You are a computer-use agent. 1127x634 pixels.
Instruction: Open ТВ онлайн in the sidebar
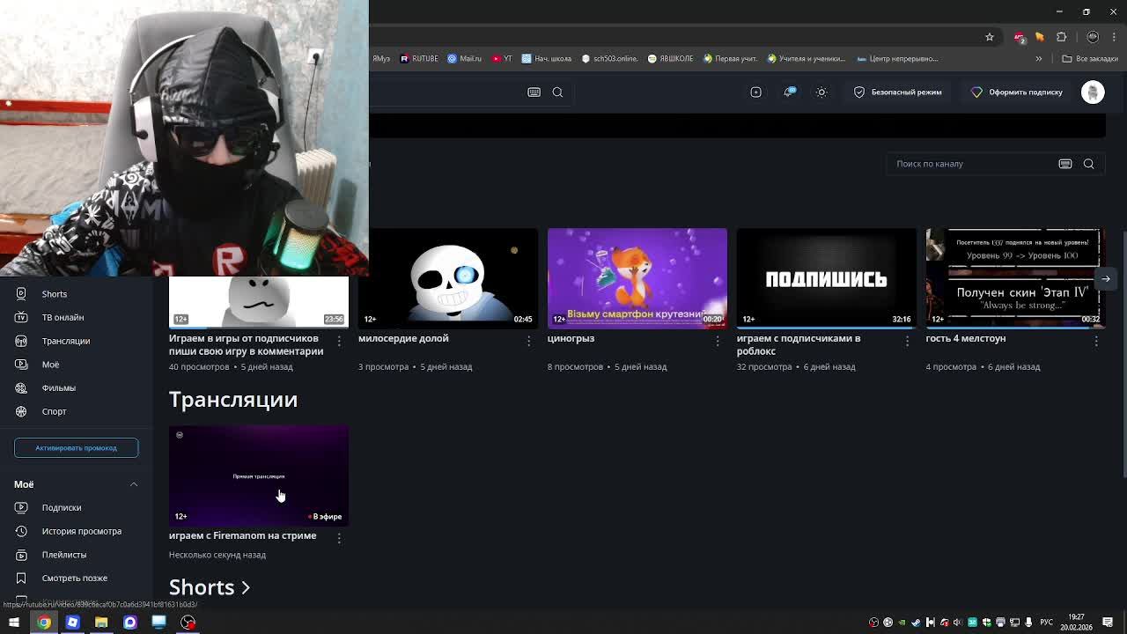coord(63,317)
